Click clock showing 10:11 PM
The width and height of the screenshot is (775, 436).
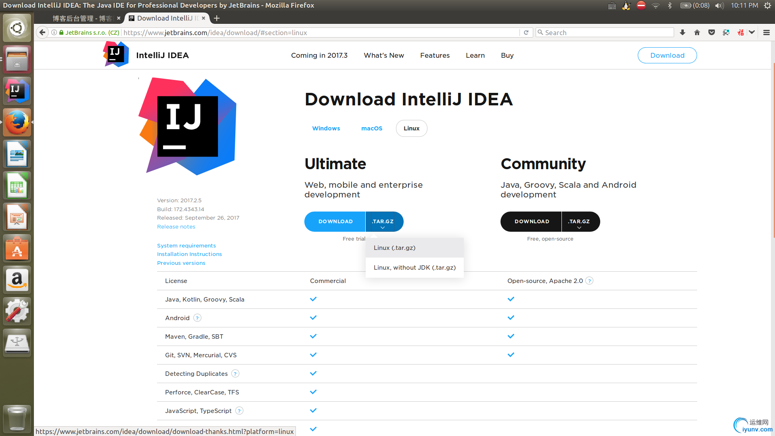tap(744, 6)
